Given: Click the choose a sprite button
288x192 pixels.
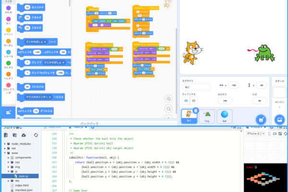Looking at the screenshot, I should pos(261,119).
